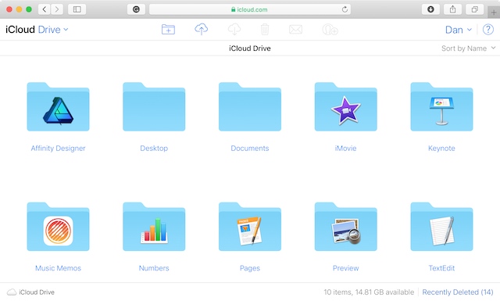Click the icloud.com address bar
Screen dimensions: 500x301
click(x=250, y=9)
